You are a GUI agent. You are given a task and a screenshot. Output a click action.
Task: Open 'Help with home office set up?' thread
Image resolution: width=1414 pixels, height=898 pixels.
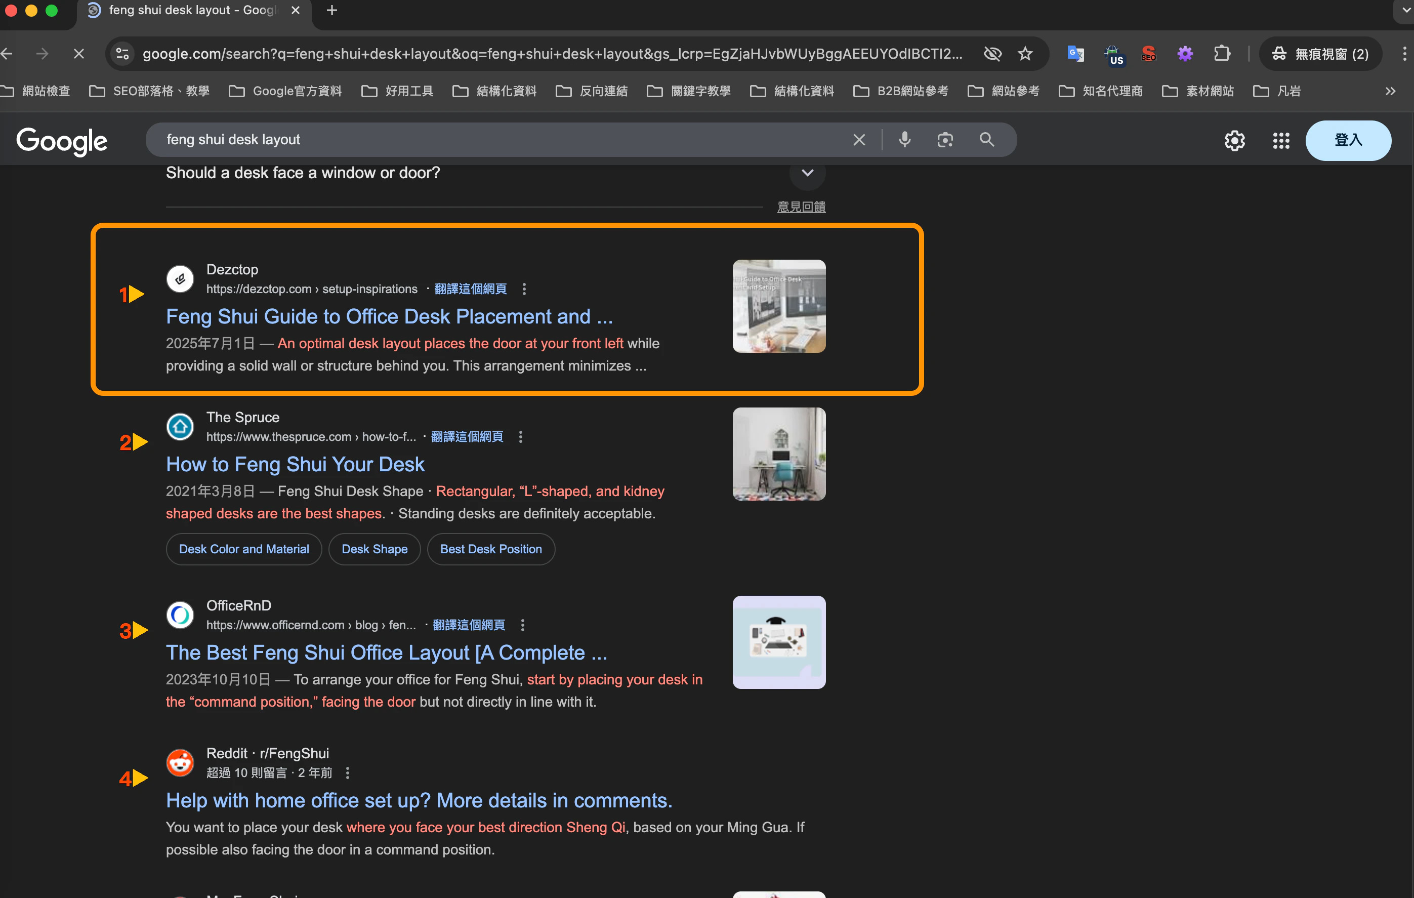pyautogui.click(x=419, y=800)
